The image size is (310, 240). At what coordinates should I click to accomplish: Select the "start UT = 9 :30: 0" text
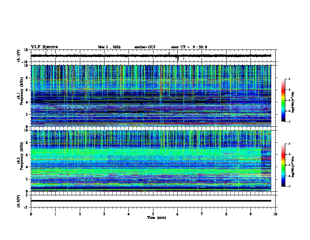[189, 47]
